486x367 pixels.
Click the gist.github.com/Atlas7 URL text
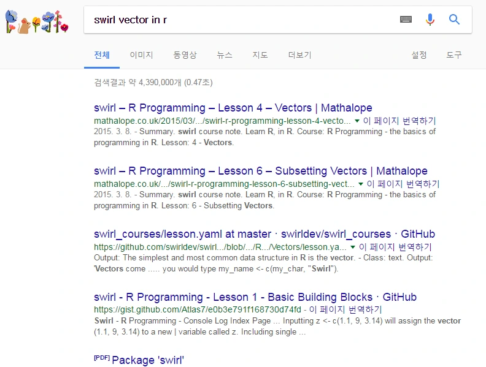click(198, 309)
